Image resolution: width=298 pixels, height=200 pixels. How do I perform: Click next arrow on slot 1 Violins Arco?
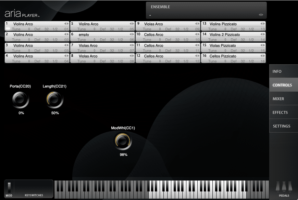pos(68,24)
